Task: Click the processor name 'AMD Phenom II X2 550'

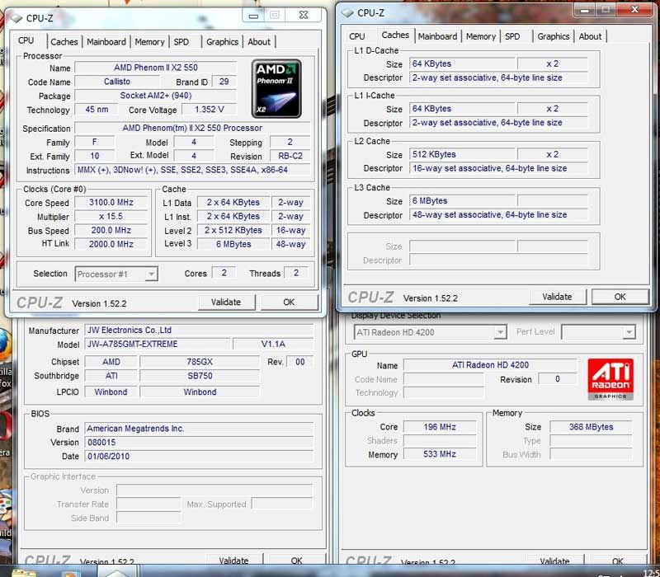Action: click(155, 68)
